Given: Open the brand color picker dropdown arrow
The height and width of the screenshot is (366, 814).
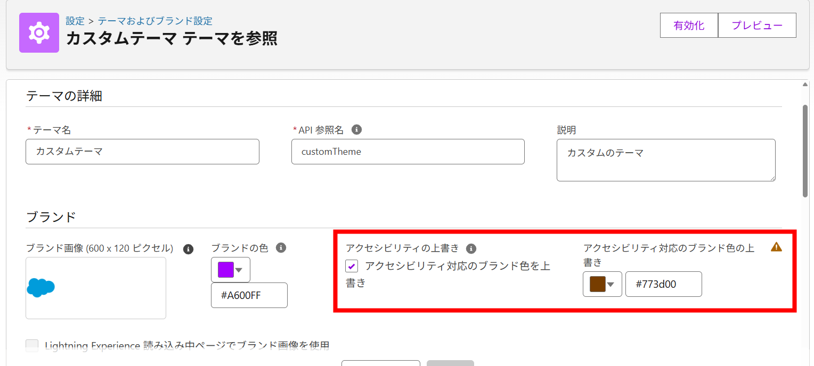Looking at the screenshot, I should tap(238, 270).
